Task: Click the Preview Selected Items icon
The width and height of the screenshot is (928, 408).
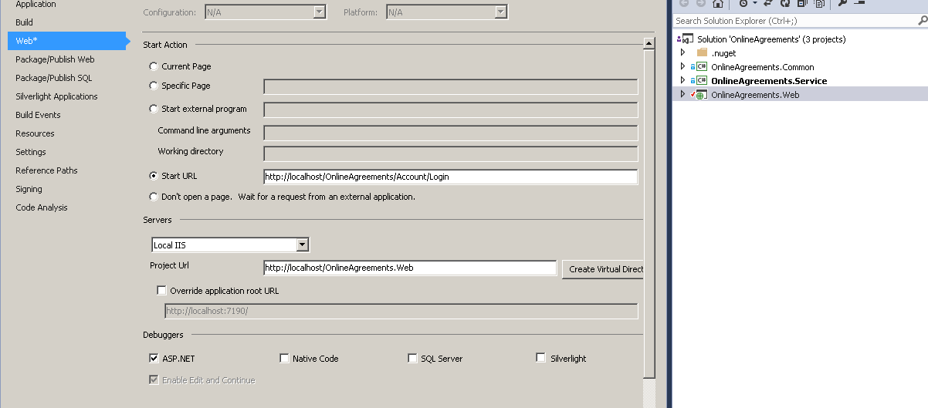Action: pyautogui.click(x=859, y=3)
